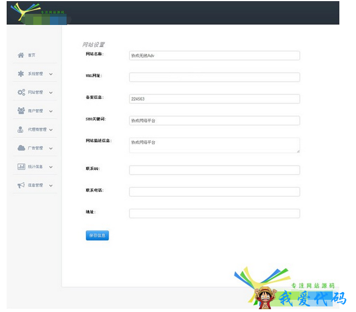356x312 pixels.
Task: Click the URL网址: form label
Action: (x=94, y=76)
